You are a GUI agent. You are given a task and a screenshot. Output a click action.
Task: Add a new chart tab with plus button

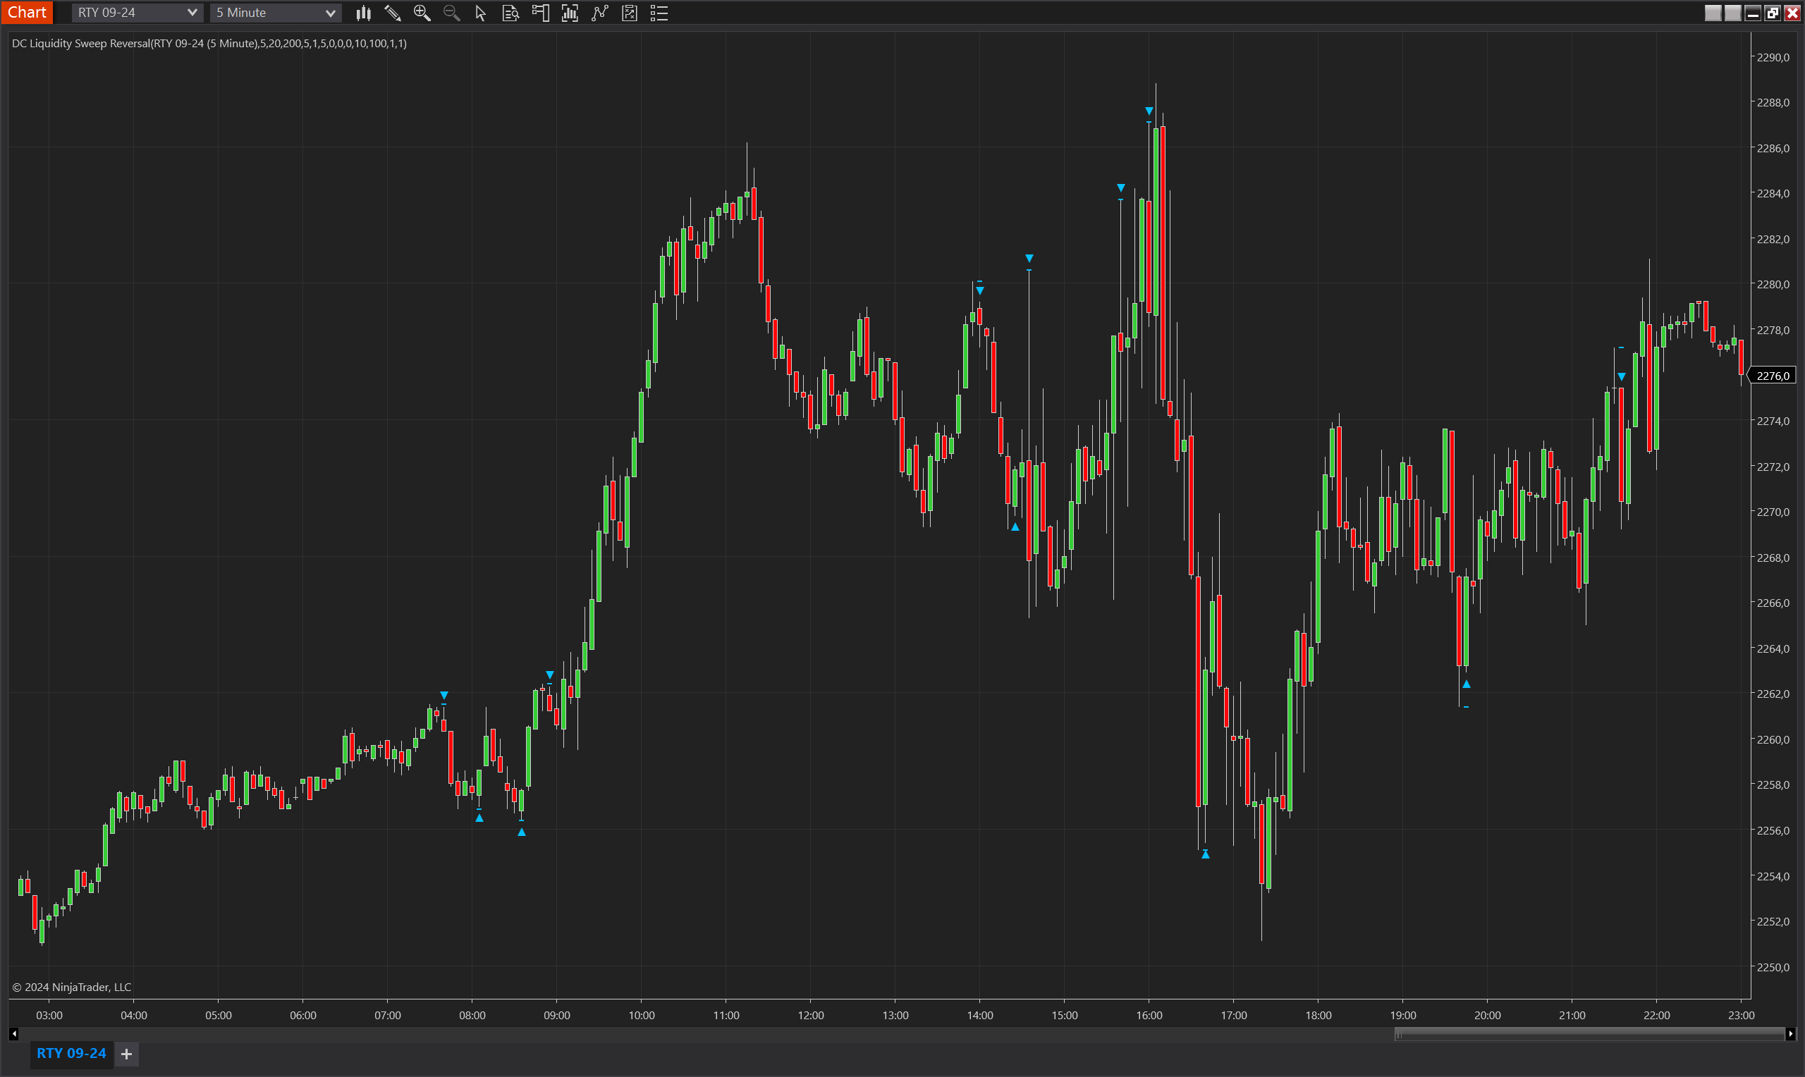pos(126,1054)
